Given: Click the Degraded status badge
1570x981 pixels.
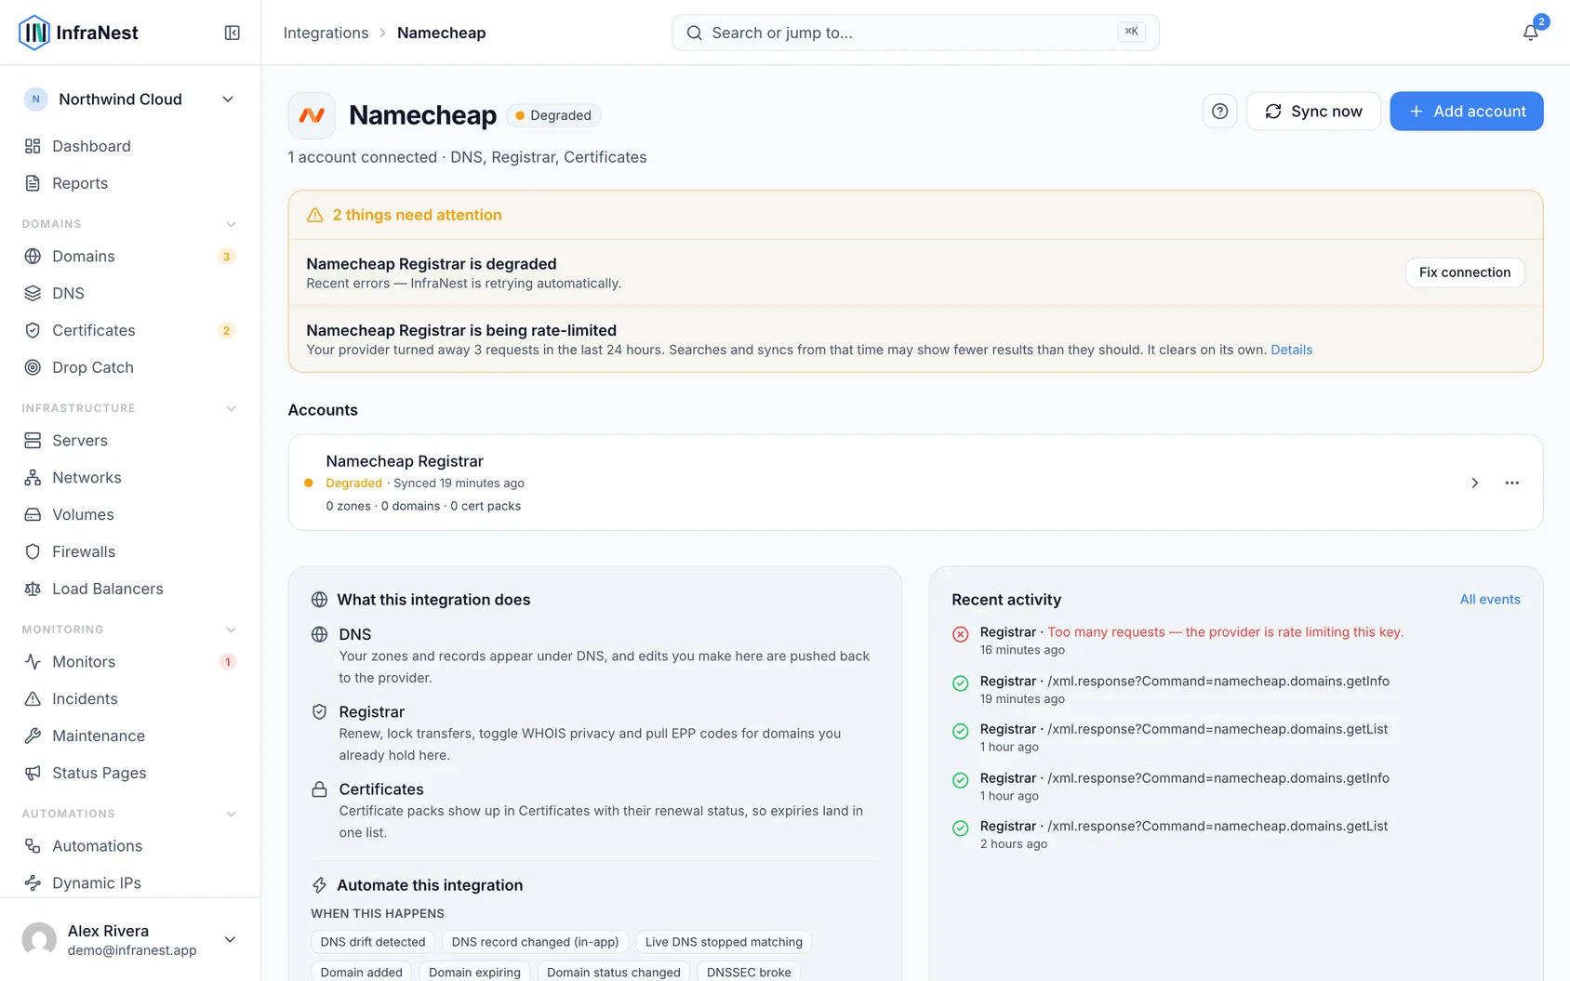Looking at the screenshot, I should coord(553,115).
